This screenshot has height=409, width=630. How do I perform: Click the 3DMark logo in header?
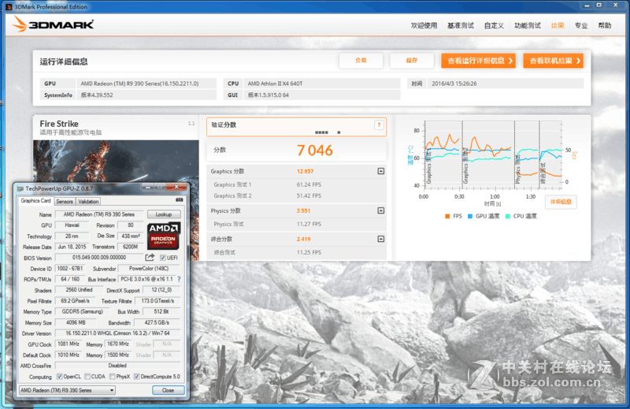53,24
